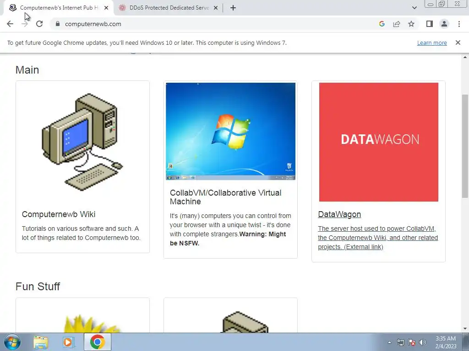Image resolution: width=469 pixels, height=351 pixels.
Task: Click the taskbar clock showing 3:35 AM
Action: click(446, 342)
